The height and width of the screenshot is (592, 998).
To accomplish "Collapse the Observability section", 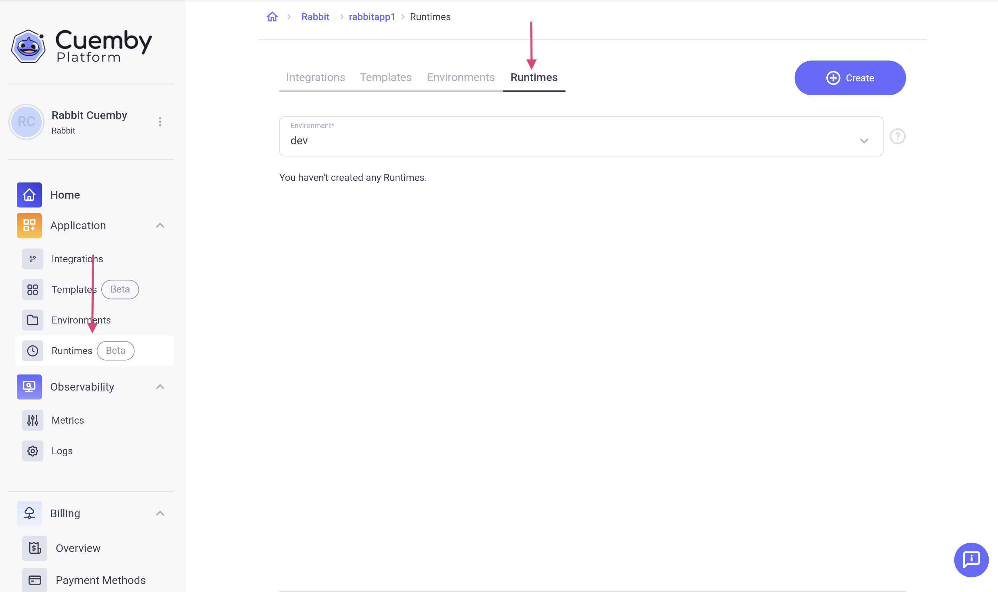I will [x=160, y=386].
